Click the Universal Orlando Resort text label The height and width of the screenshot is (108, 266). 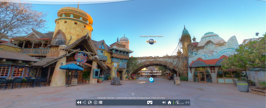(151, 36)
